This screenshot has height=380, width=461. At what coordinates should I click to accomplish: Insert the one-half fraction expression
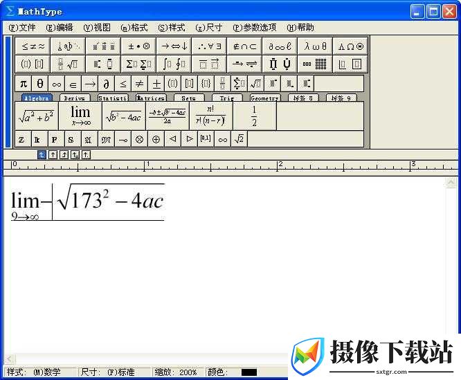point(255,116)
